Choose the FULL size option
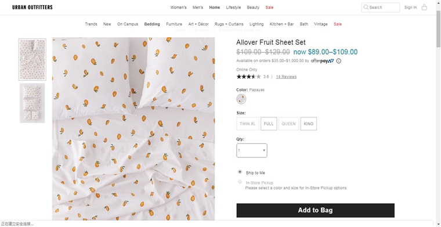 (269, 124)
